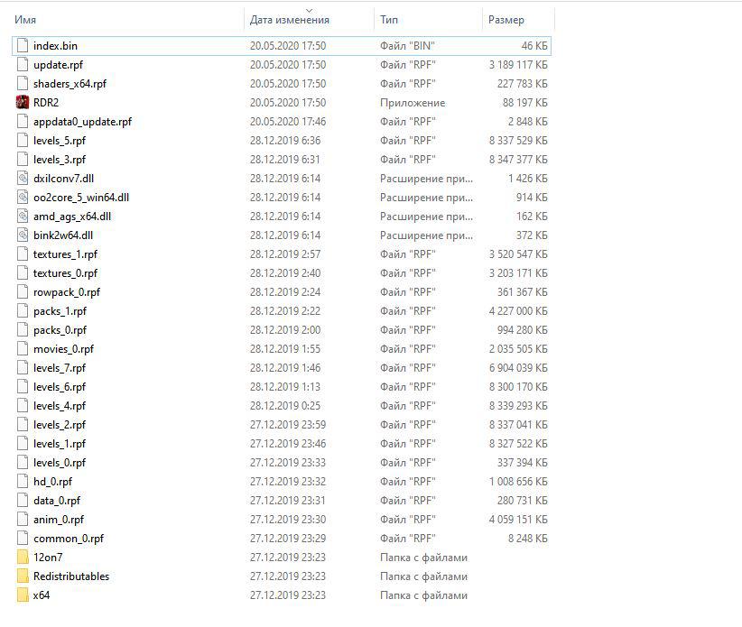Screen dimensions: 742x627
Task: Click the appdata0_update.rpf file name
Action: (82, 122)
